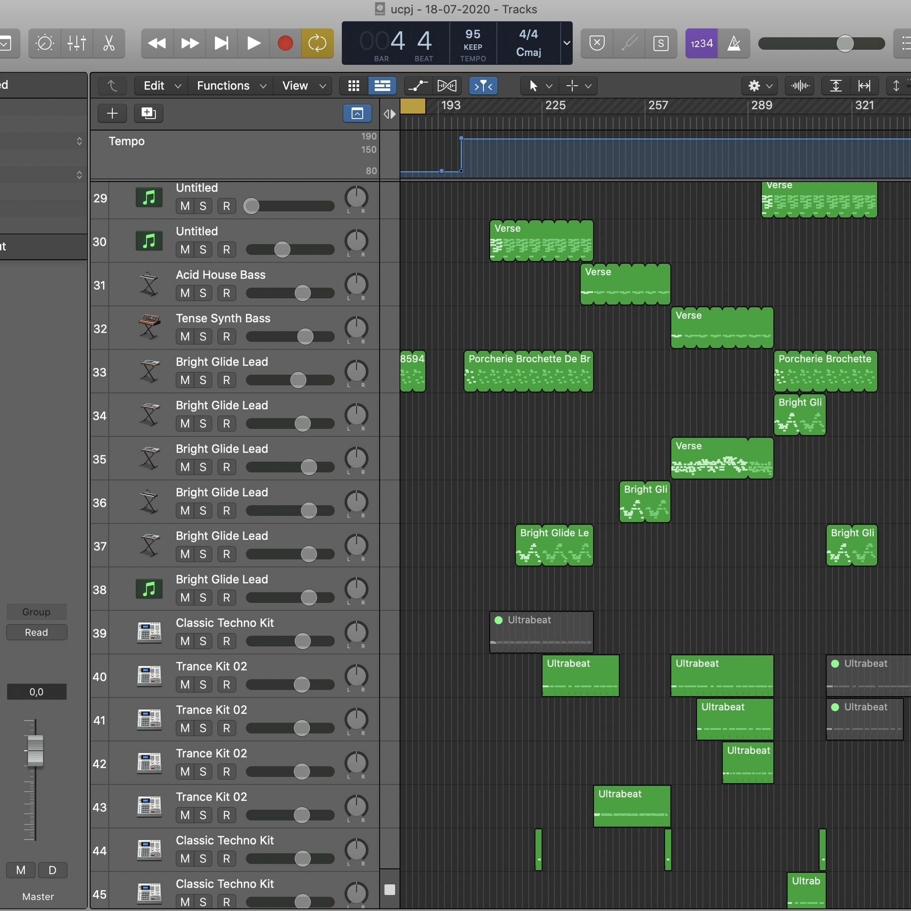Adjust volume slider of track 30 Untitled
The width and height of the screenshot is (911, 911).
coord(290,249)
